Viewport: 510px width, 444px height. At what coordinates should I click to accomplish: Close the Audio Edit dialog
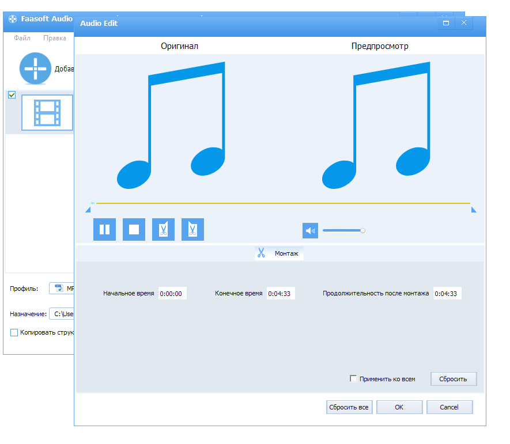pos(464,23)
